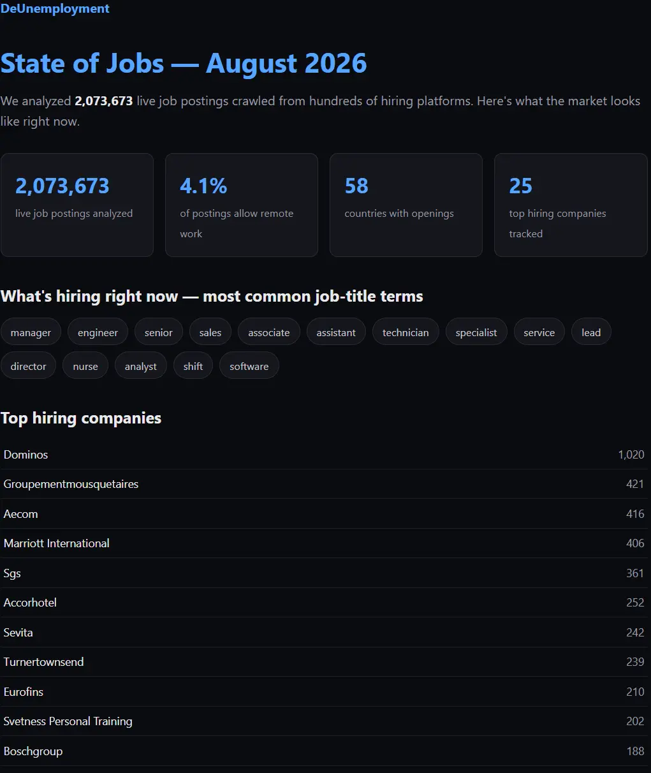Image resolution: width=651 pixels, height=773 pixels.
Task: Open the Sevita company row
Action: 324,633
